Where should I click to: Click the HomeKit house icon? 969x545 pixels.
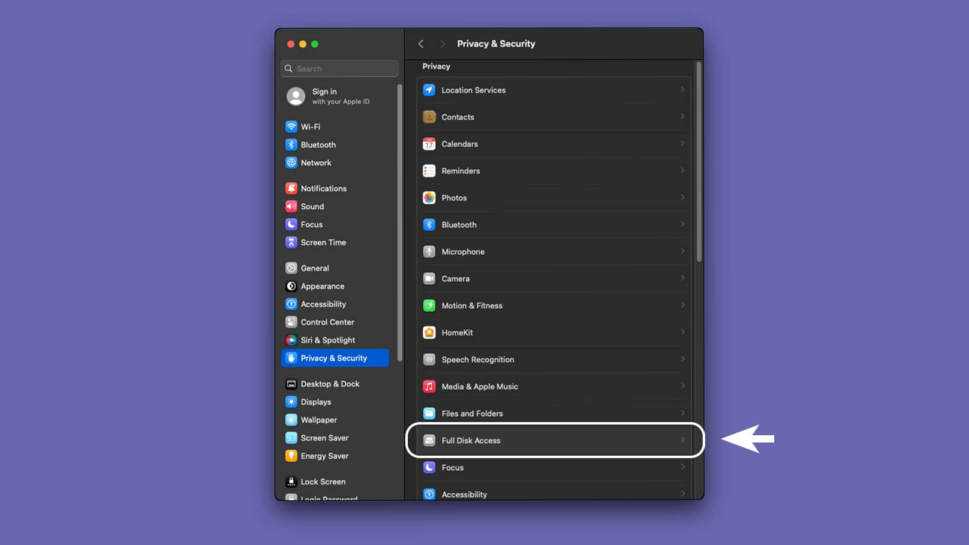point(429,333)
